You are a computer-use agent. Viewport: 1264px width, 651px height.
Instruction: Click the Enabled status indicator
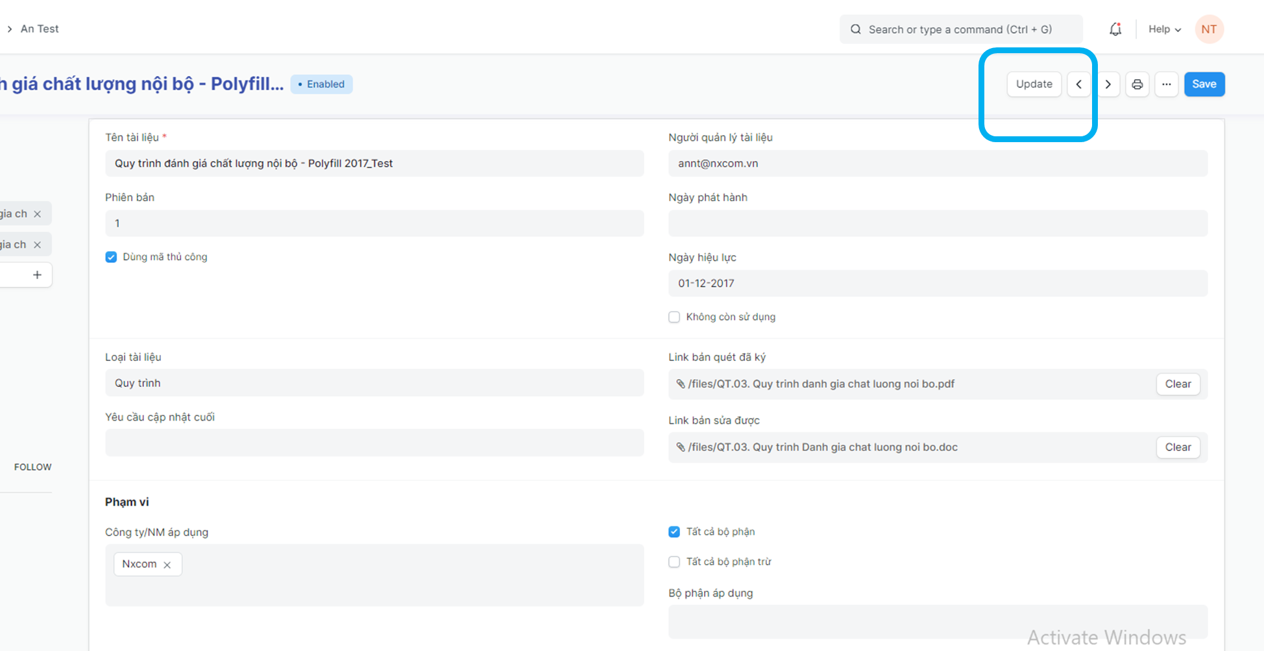(321, 84)
